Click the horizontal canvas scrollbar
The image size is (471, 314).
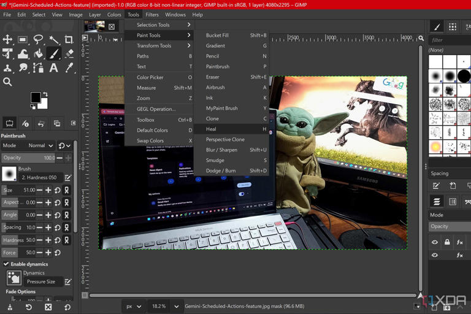(252, 296)
